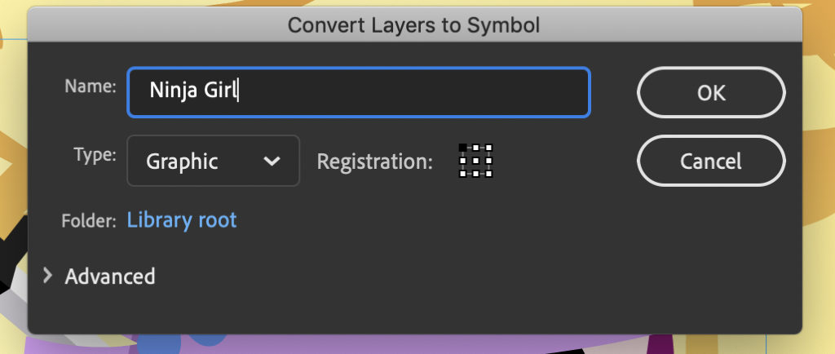Set registration point to the center

pyautogui.click(x=475, y=160)
